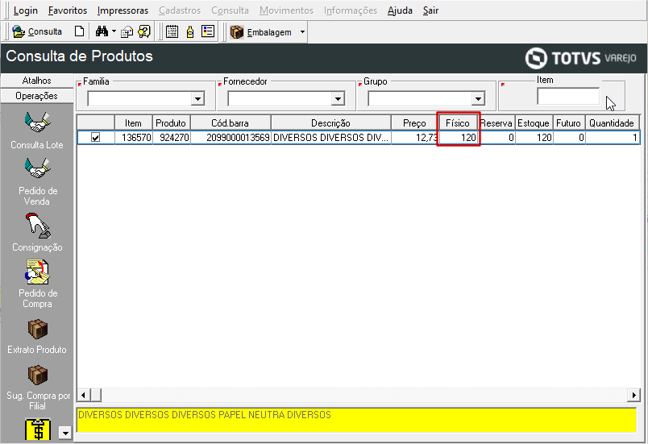
Task: Open the Familia combo box dropdown
Action: (197, 99)
